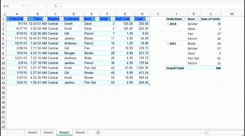245x136 pixels.
Task: Collapse the 2014 group in pivot table
Action: click(168, 24)
